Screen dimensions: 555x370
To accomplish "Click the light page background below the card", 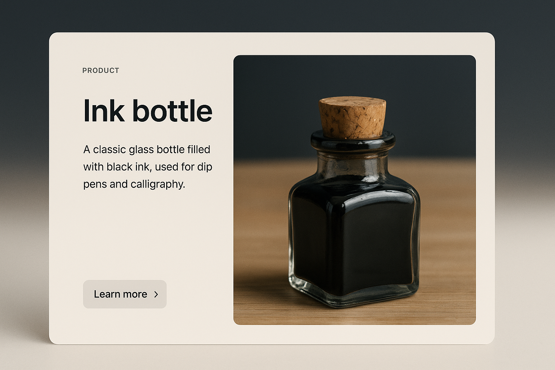I will (x=277, y=358).
